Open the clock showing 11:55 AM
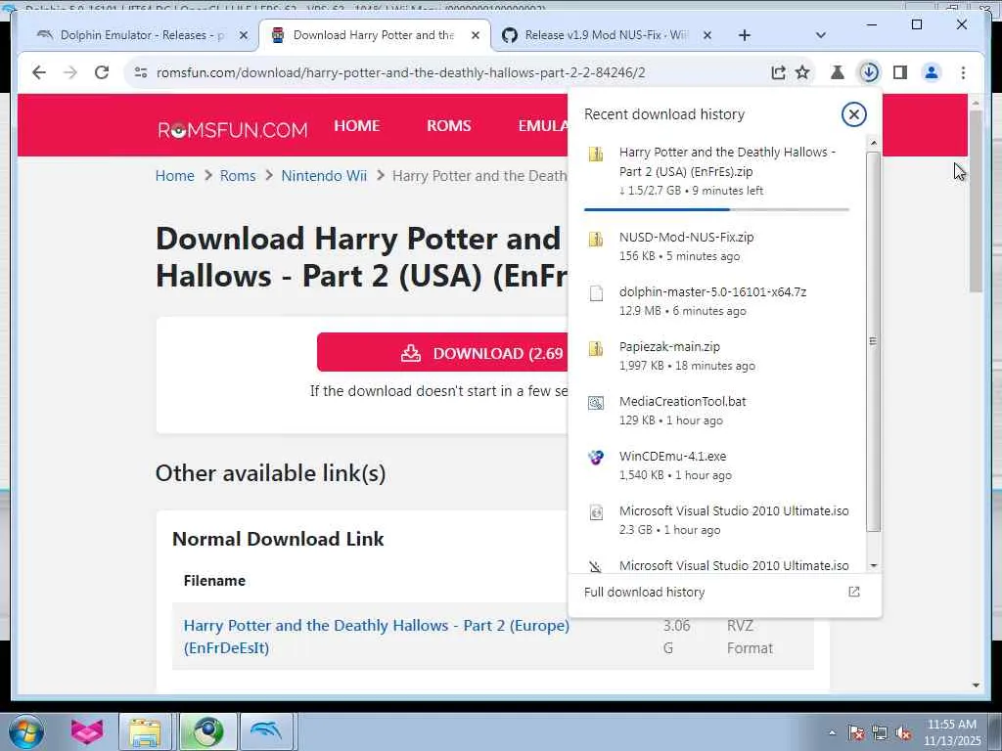 [951, 732]
